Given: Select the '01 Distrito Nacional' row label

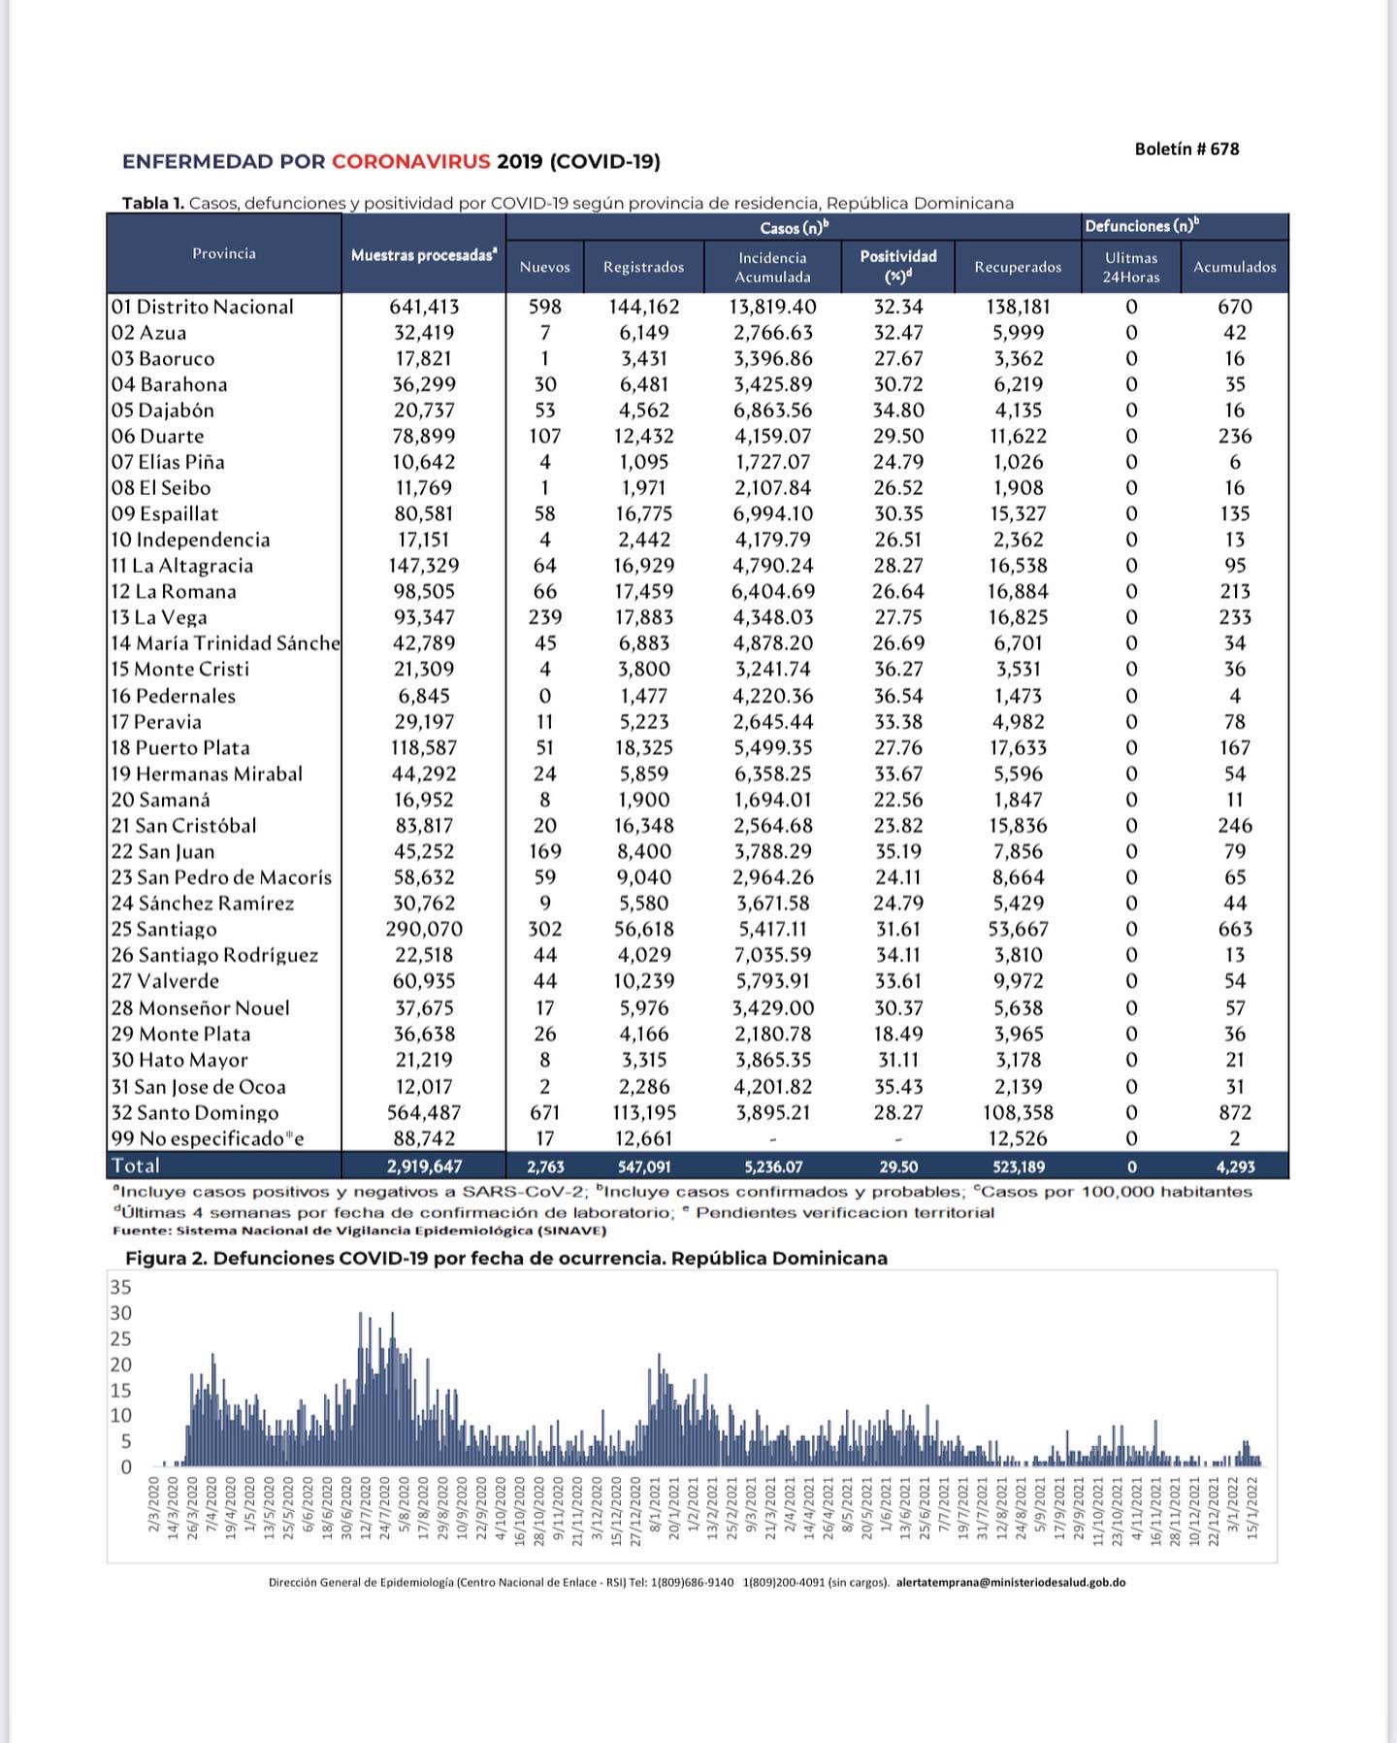Looking at the screenshot, I should pos(202,307).
